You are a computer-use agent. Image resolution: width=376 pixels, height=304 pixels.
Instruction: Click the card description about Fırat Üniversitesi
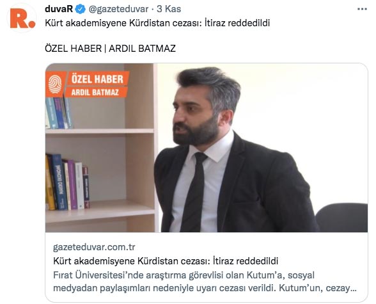click(205, 282)
